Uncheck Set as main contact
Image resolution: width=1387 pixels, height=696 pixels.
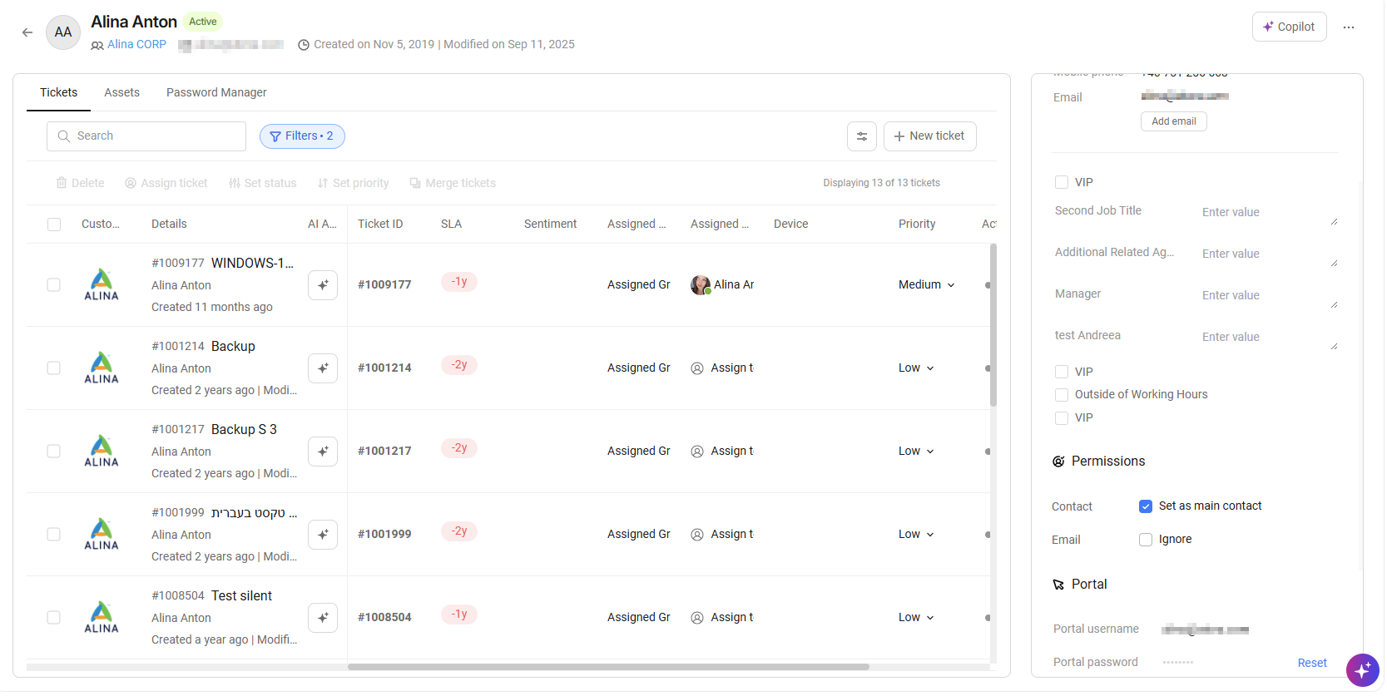pos(1146,506)
